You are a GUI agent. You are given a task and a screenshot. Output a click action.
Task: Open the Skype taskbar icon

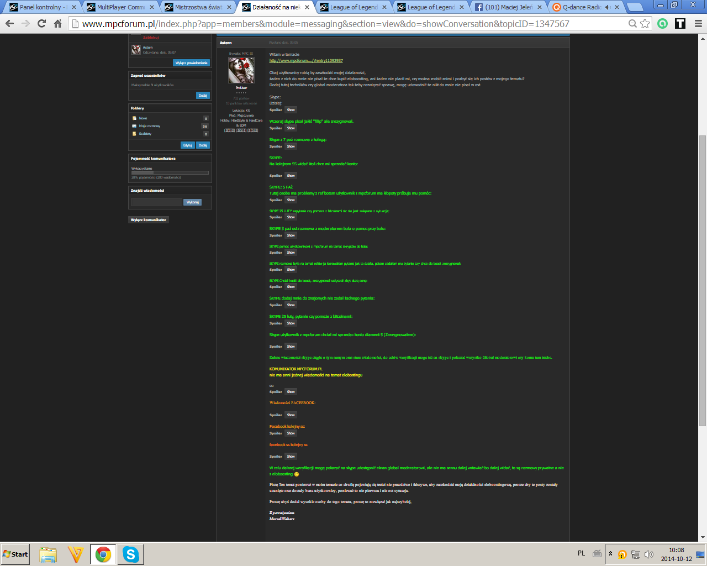131,554
